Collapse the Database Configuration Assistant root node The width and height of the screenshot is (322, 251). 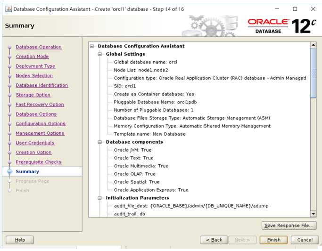[x=92, y=46]
